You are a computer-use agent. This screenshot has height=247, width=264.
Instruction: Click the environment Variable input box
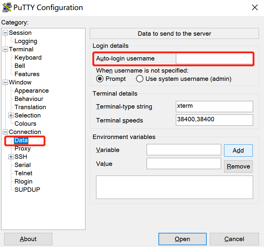click(x=184, y=150)
